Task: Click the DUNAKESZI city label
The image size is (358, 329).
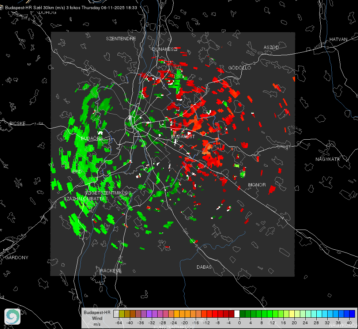Action: [165, 49]
